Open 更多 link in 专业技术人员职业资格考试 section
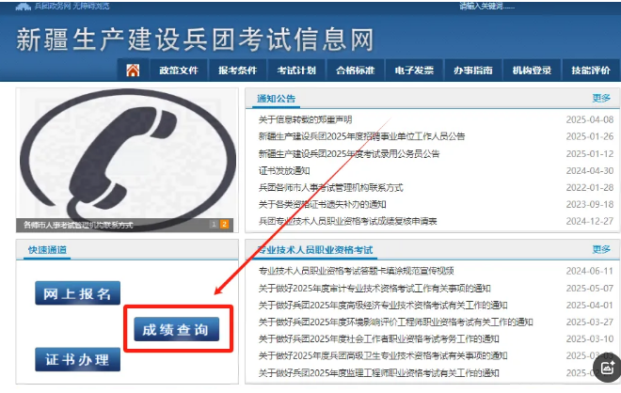The image size is (621, 393). 601,249
